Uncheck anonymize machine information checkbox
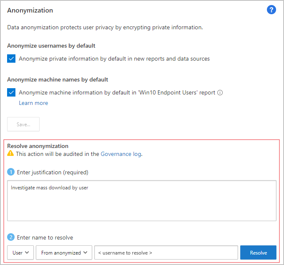This screenshot has width=284, height=265. pyautogui.click(x=11, y=93)
